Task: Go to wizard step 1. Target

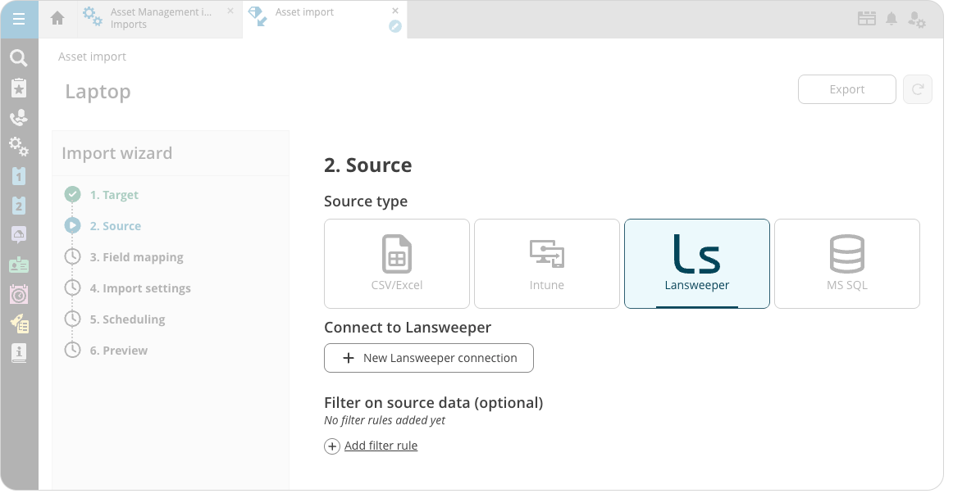Action: 114,195
